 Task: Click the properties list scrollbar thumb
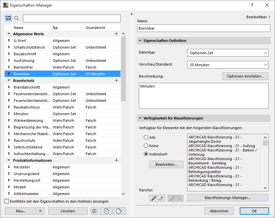[x=123, y=69]
